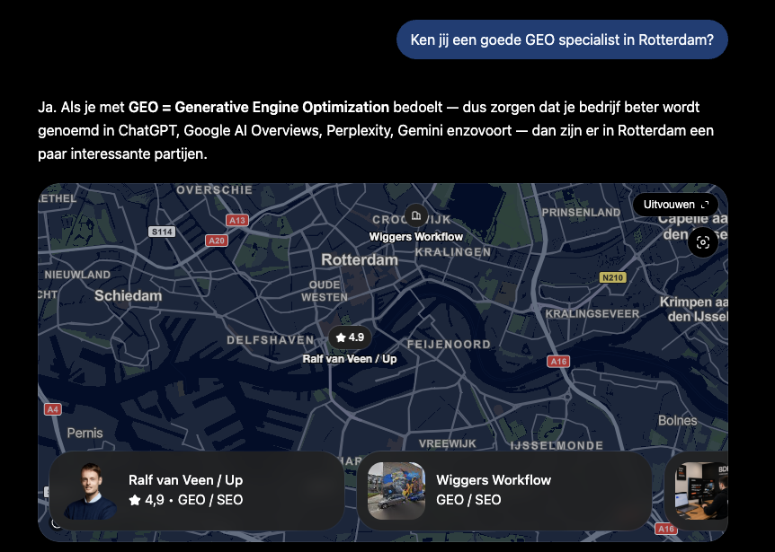The width and height of the screenshot is (775, 552).
Task: Click the Wiggers Workflow mural thumbnail
Action: pyautogui.click(x=396, y=491)
